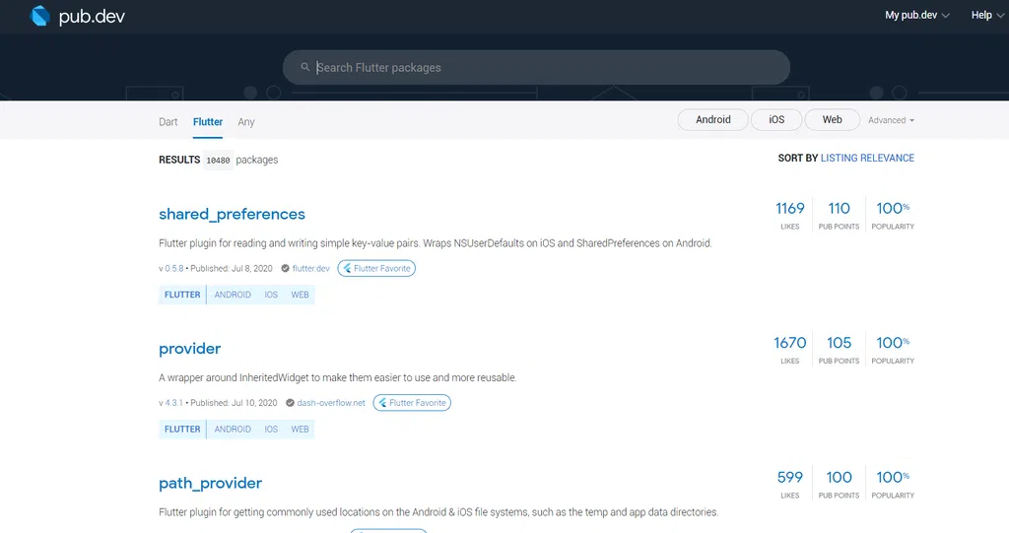
Task: Open the Help dropdown menu
Action: tap(987, 15)
